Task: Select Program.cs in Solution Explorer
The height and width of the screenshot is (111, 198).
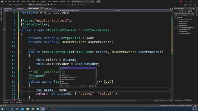Action: [x=184, y=31]
